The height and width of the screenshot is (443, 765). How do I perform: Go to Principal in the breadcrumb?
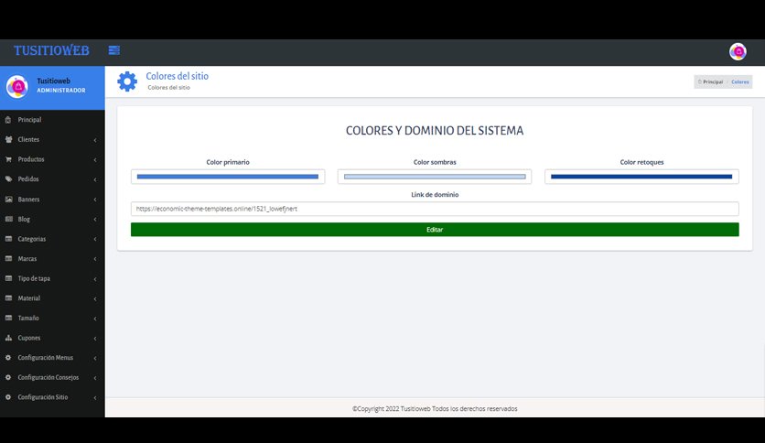711,82
